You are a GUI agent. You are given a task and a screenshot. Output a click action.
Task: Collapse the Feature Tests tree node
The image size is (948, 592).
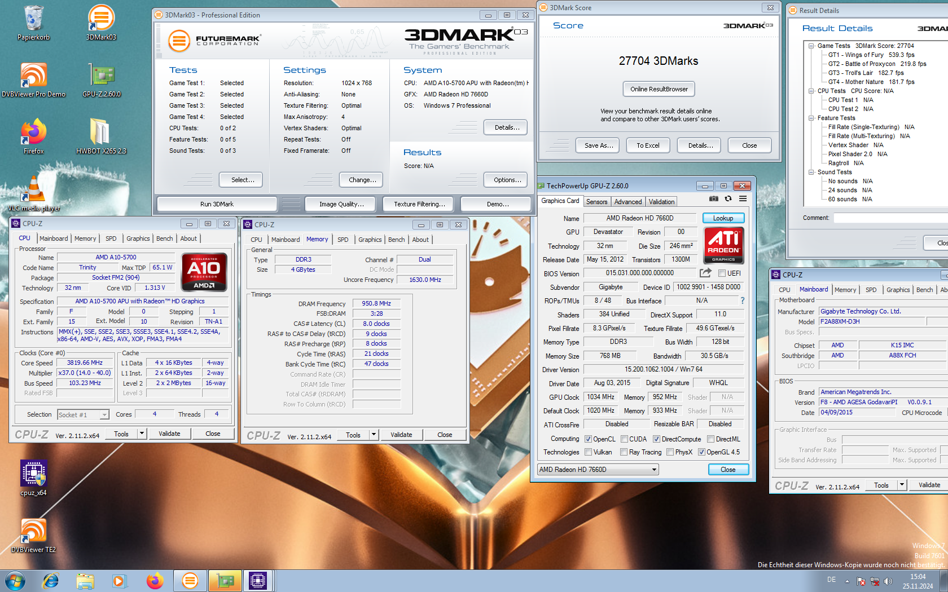811,118
